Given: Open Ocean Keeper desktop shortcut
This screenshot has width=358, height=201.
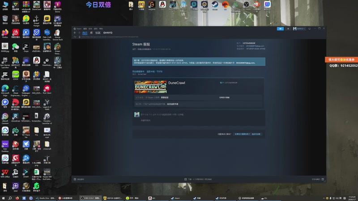Looking at the screenshot, I should coord(58,49).
